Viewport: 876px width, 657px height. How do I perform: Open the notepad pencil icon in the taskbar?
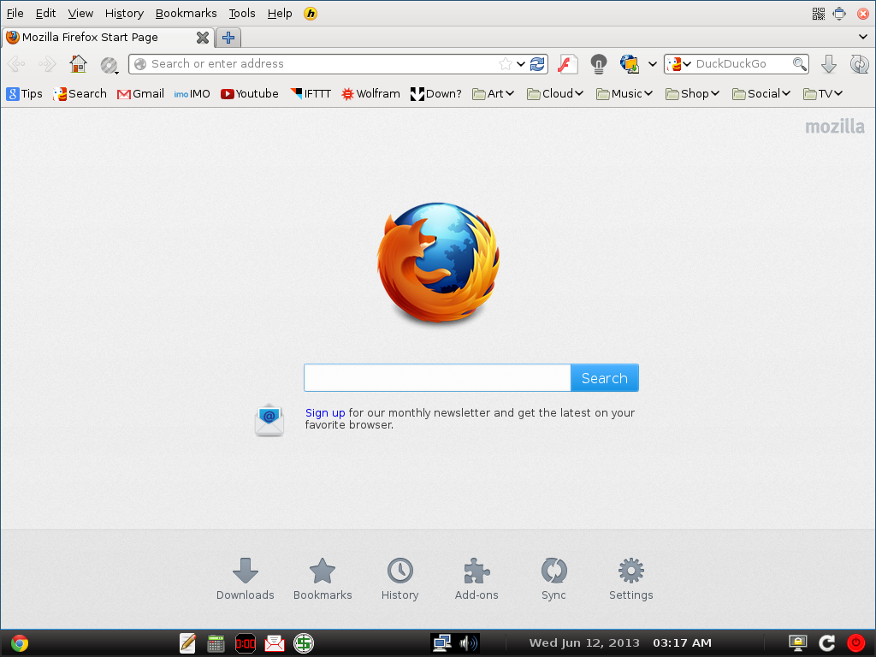[187, 643]
